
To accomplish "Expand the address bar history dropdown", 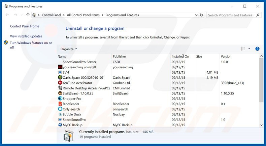I will (196, 15).
